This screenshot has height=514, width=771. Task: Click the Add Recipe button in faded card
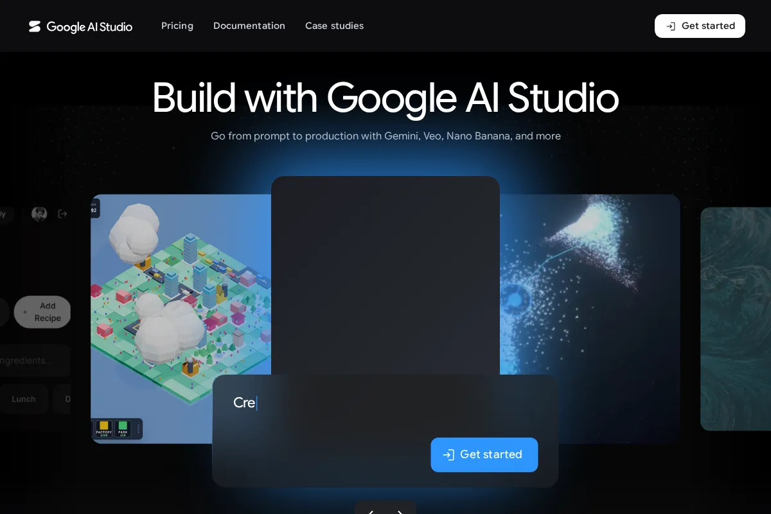(42, 312)
